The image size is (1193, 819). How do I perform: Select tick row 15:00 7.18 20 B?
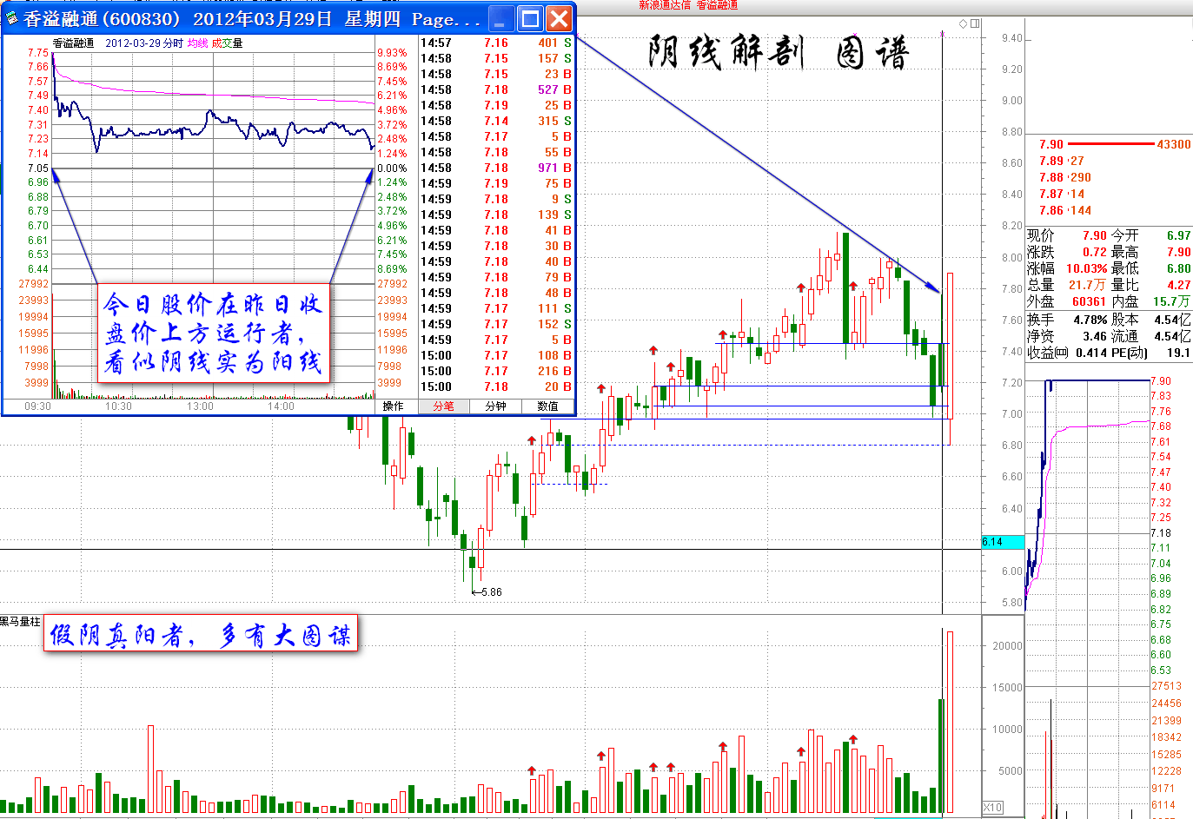click(496, 386)
